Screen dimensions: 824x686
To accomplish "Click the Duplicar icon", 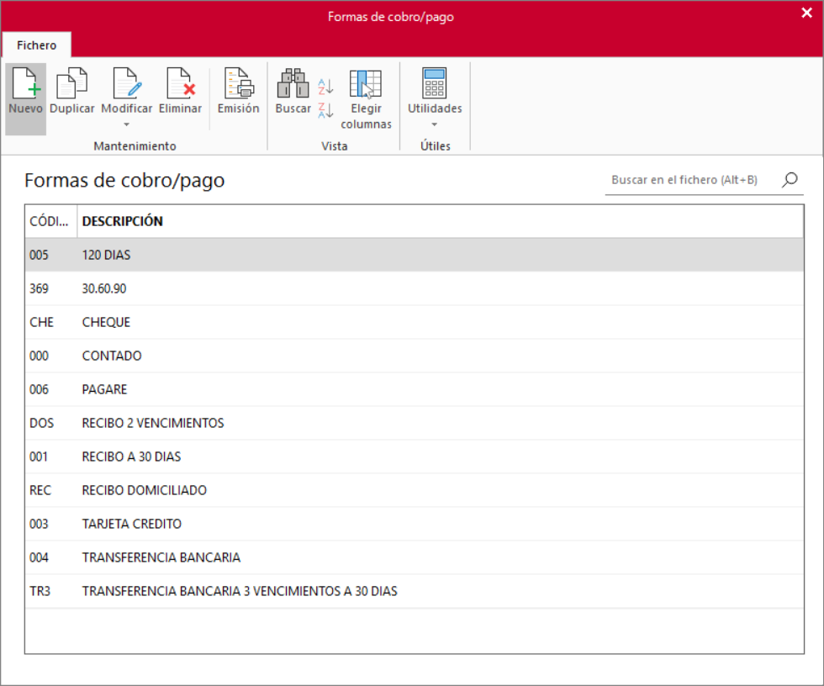I will pos(72,83).
